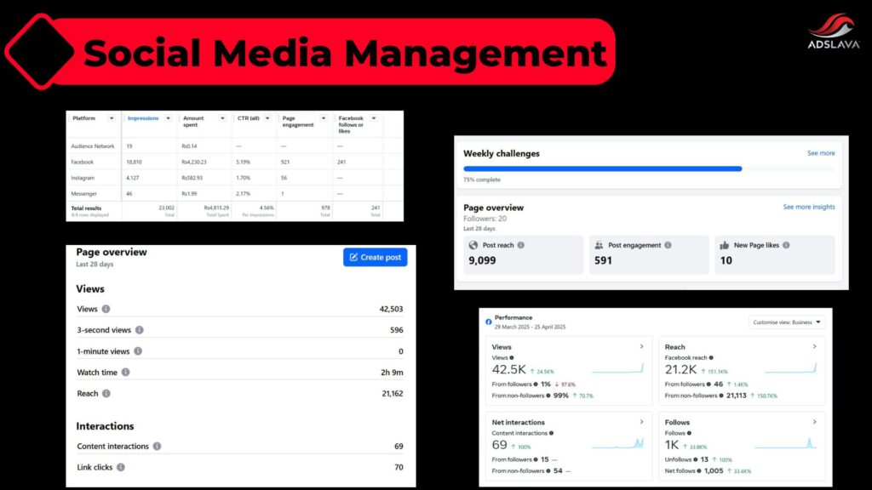872x490 pixels.
Task: Expand the Views card chevron arrow
Action: (641, 346)
